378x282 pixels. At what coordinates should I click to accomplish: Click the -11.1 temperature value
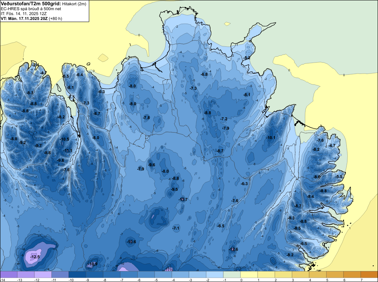tap(68, 151)
